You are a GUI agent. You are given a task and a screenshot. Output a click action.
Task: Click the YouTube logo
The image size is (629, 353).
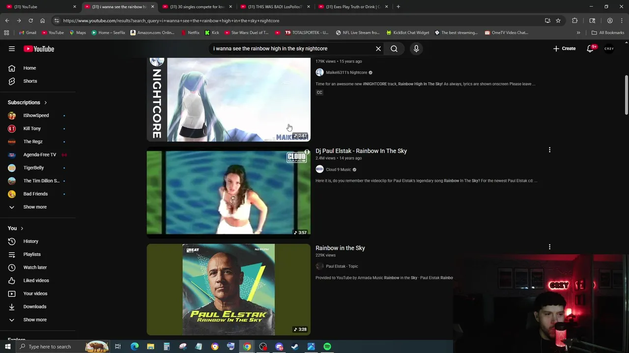point(39,49)
